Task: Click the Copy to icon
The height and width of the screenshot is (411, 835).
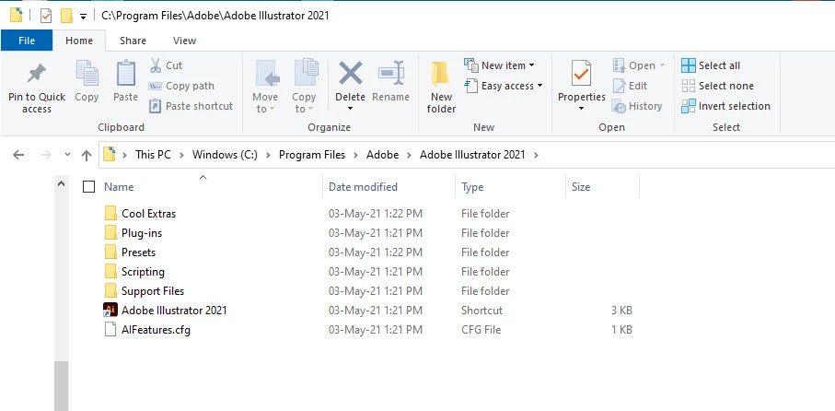Action: [x=306, y=73]
